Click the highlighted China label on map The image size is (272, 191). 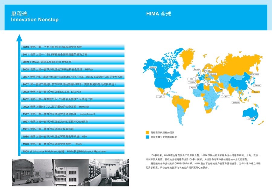point(256,92)
